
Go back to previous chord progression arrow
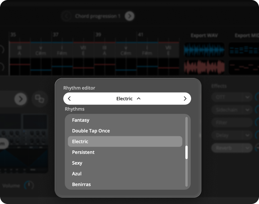pyautogui.click(x=67, y=16)
